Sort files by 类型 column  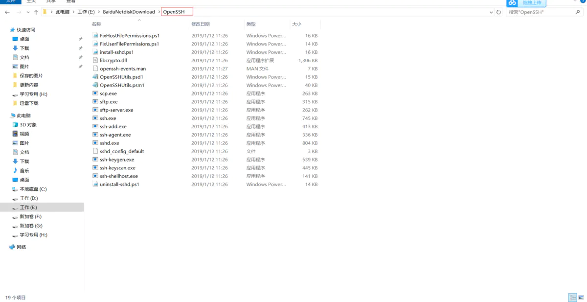click(x=251, y=24)
